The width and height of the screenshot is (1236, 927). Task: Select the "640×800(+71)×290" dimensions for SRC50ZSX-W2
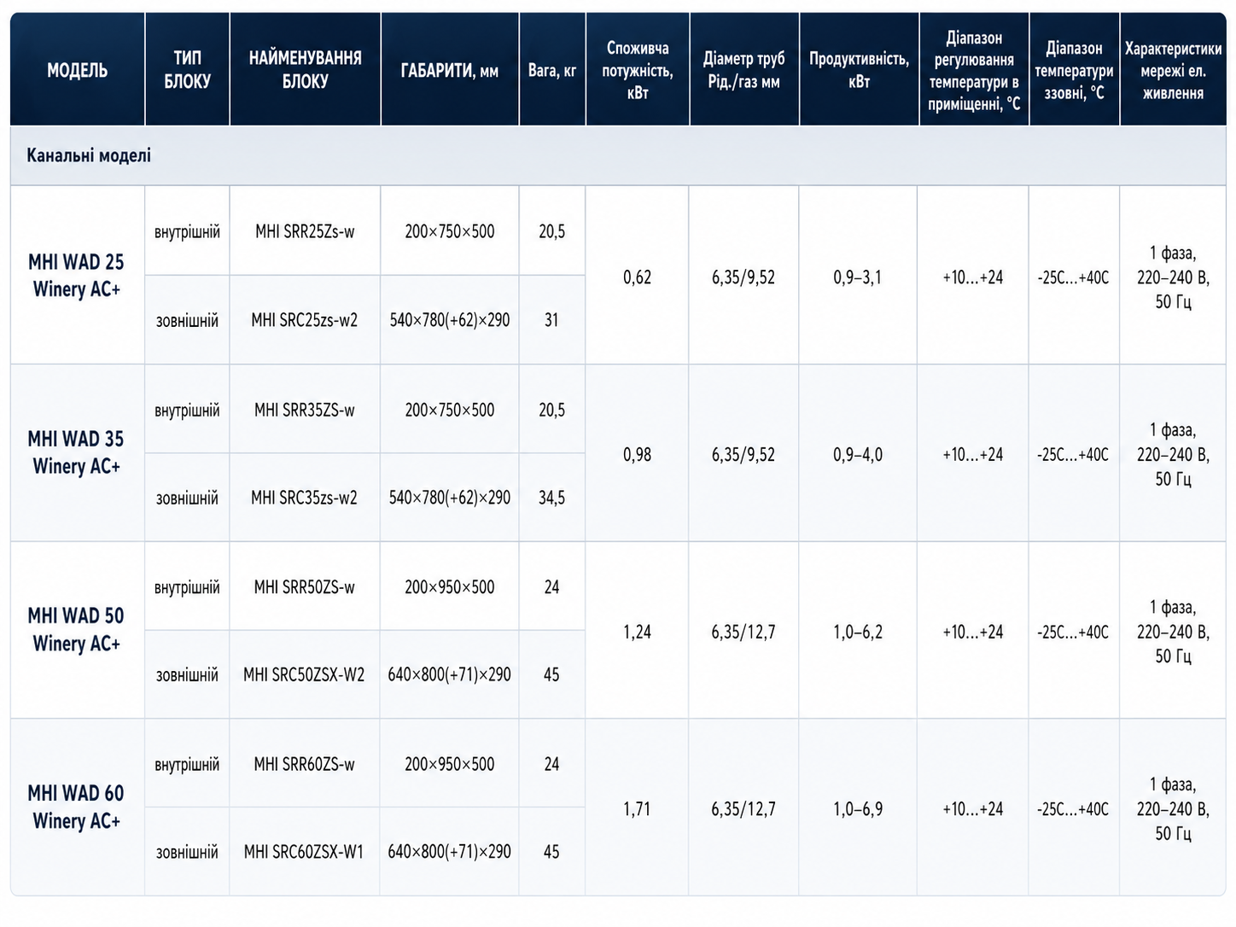pyautogui.click(x=450, y=675)
